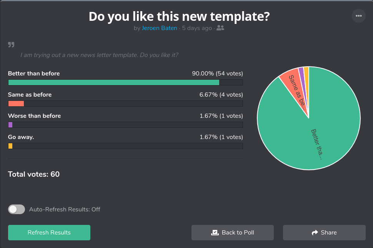Click the purple Worse than before bar
Viewport: 373px width, 248px height.
tap(10, 125)
